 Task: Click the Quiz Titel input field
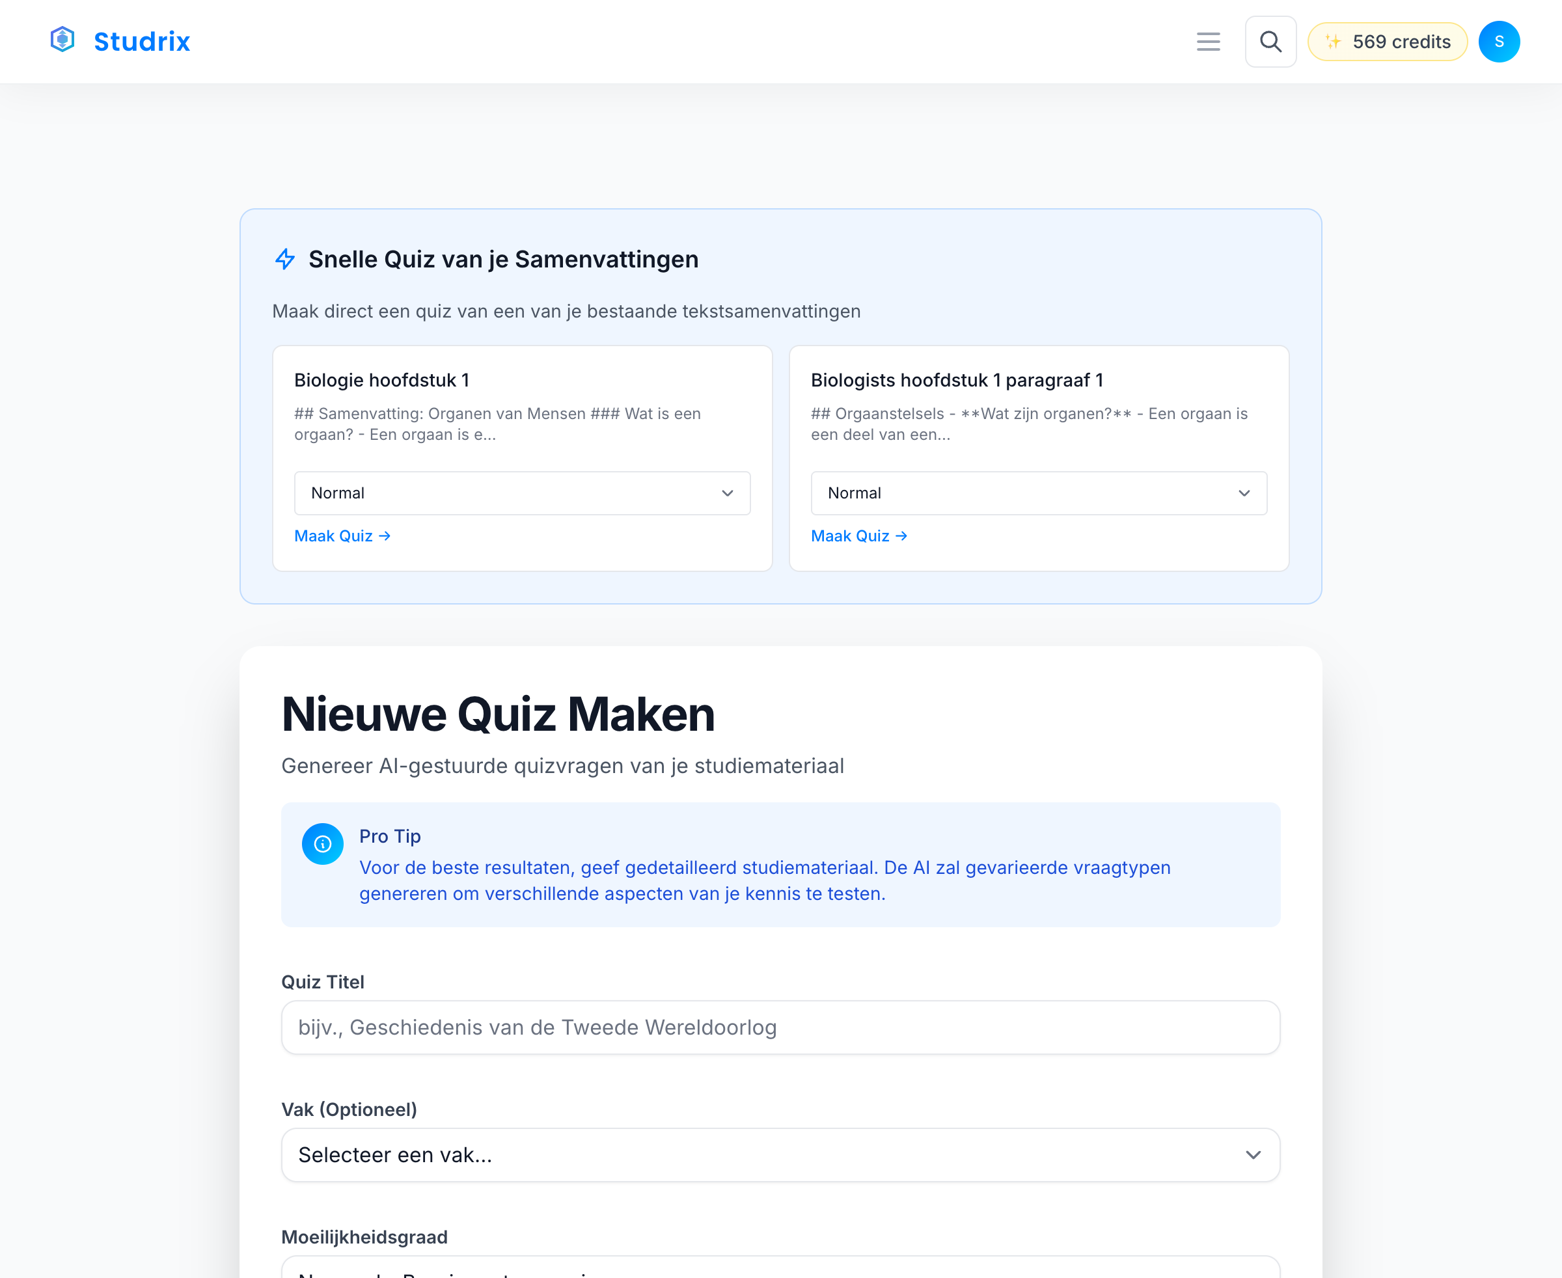pyautogui.click(x=780, y=1027)
